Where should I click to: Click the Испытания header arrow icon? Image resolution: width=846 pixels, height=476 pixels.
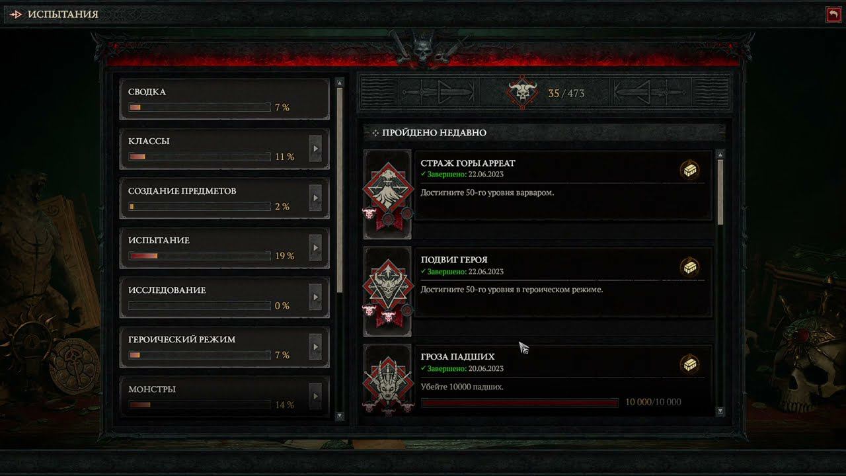pos(16,15)
